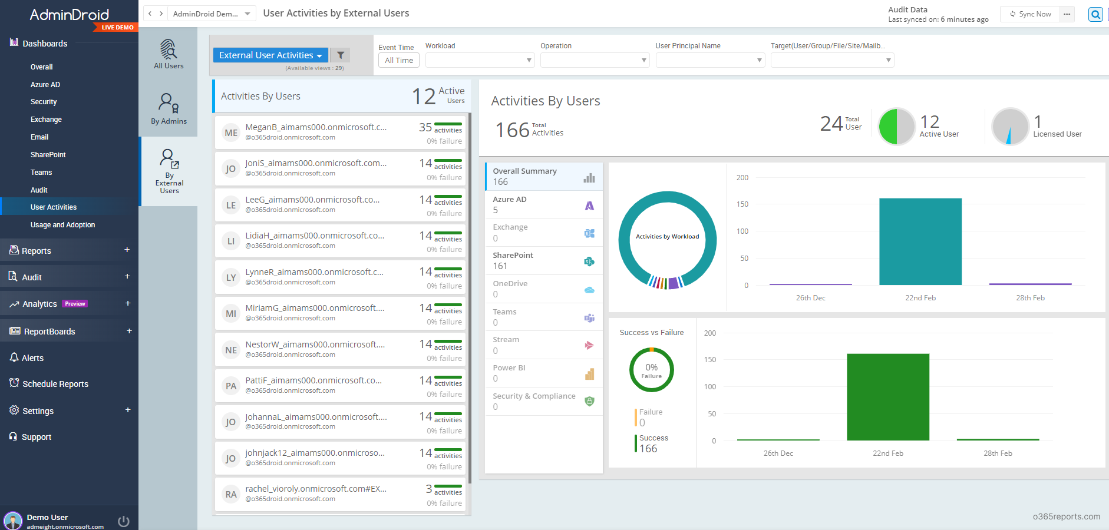Select user MeganB_aimams000 with 35 activities
1109x530 pixels.
click(x=340, y=132)
